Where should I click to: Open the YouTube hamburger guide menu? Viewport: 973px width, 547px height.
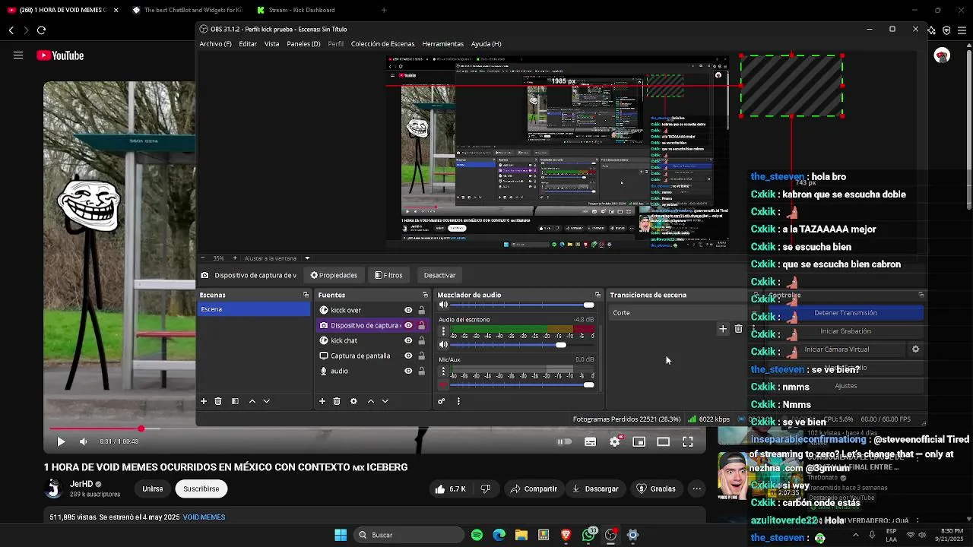coord(18,55)
